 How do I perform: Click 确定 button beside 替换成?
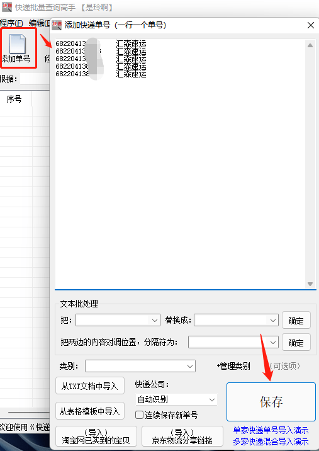click(296, 320)
